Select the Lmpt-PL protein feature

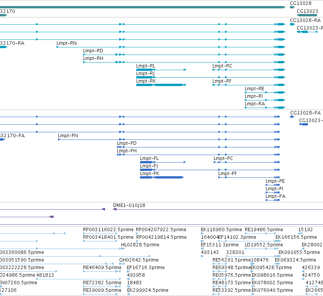pyautogui.click(x=163, y=162)
